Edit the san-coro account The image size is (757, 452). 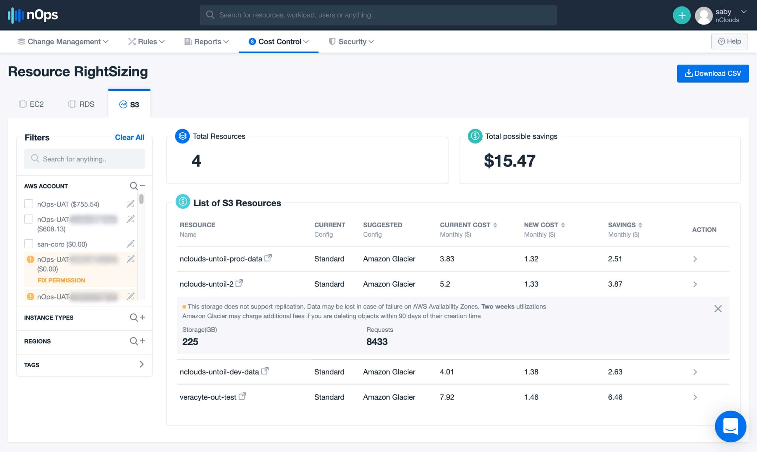point(131,244)
